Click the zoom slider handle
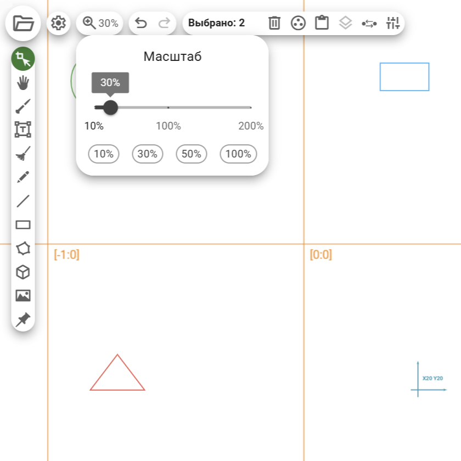The height and width of the screenshot is (461, 461). pos(110,107)
